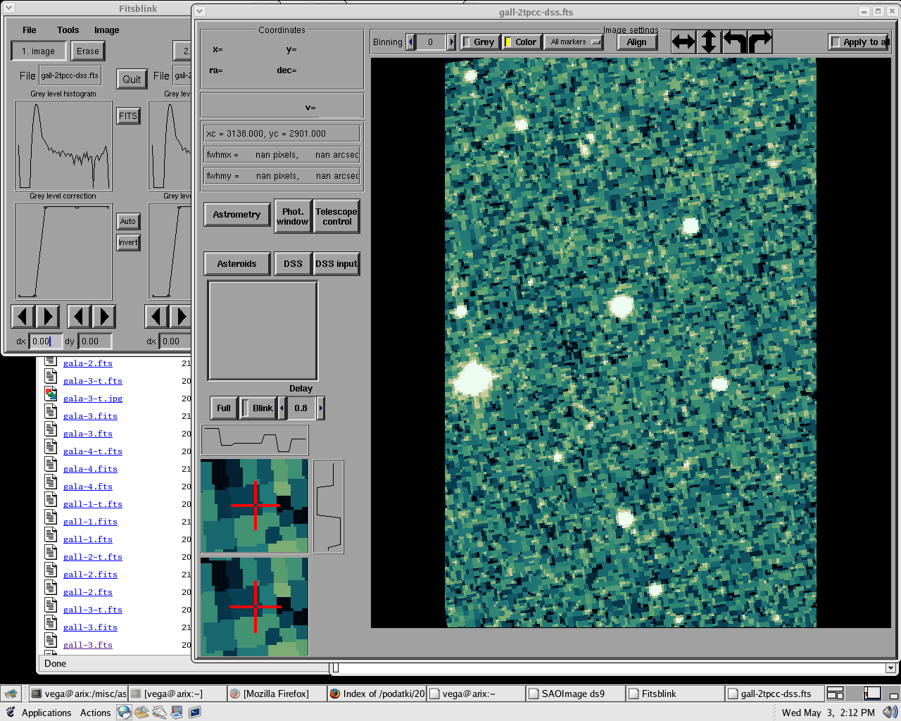This screenshot has width=901, height=721.
Task: Open the gall-2.fits link
Action: coord(90,575)
